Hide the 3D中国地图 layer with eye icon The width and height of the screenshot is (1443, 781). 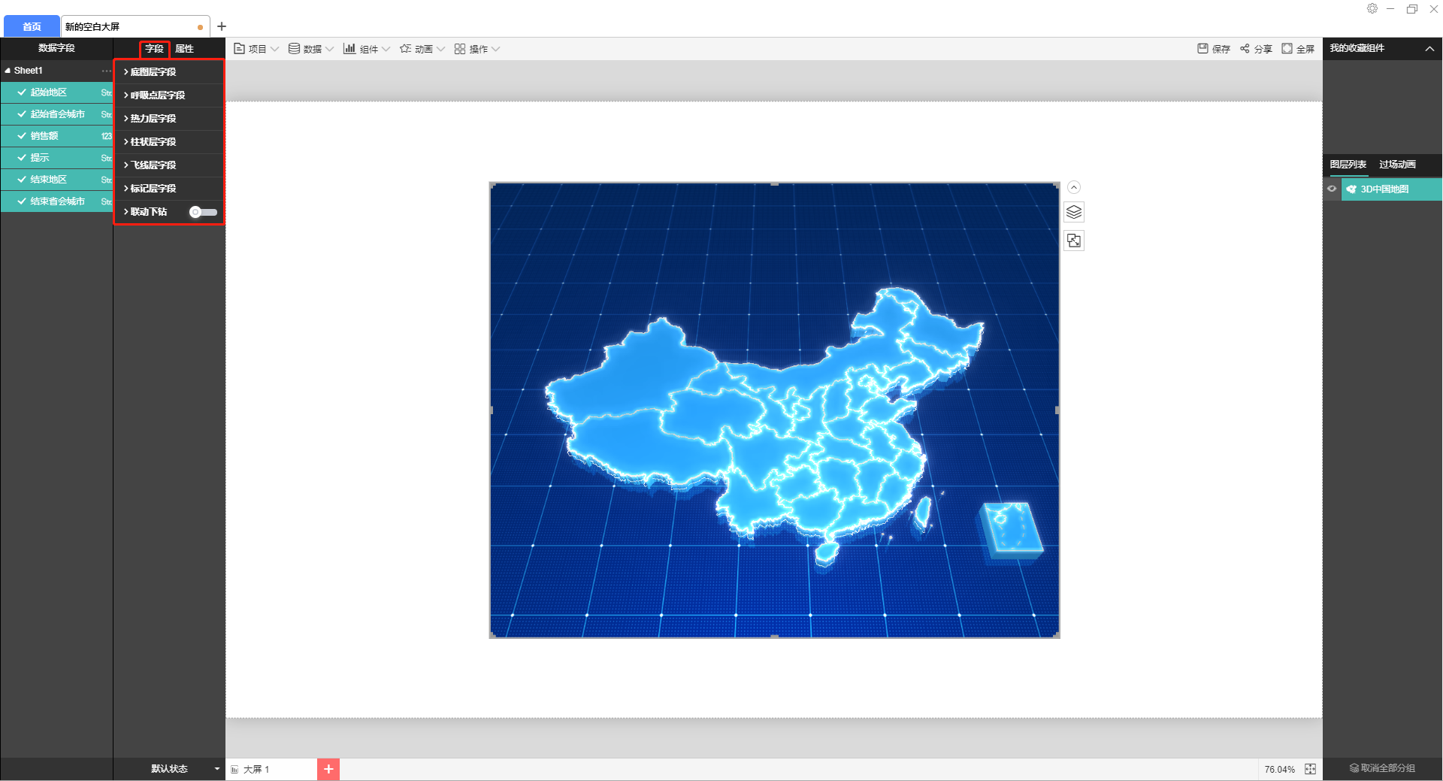[x=1332, y=189]
